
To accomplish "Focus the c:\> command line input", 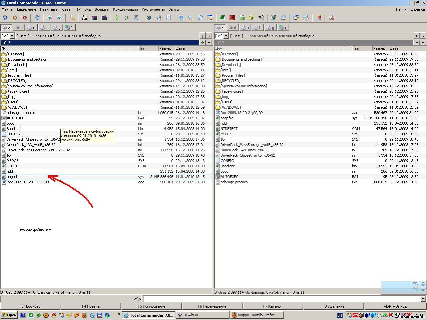I will click(281, 299).
